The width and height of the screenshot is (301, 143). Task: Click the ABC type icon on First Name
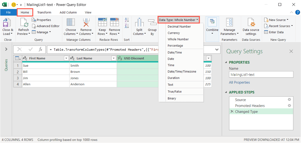(25, 58)
